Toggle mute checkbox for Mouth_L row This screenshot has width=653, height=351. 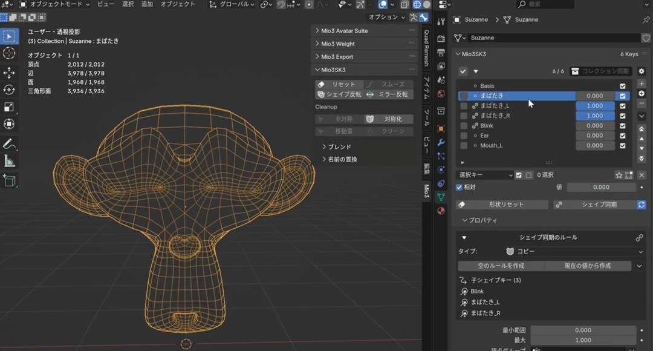point(623,146)
